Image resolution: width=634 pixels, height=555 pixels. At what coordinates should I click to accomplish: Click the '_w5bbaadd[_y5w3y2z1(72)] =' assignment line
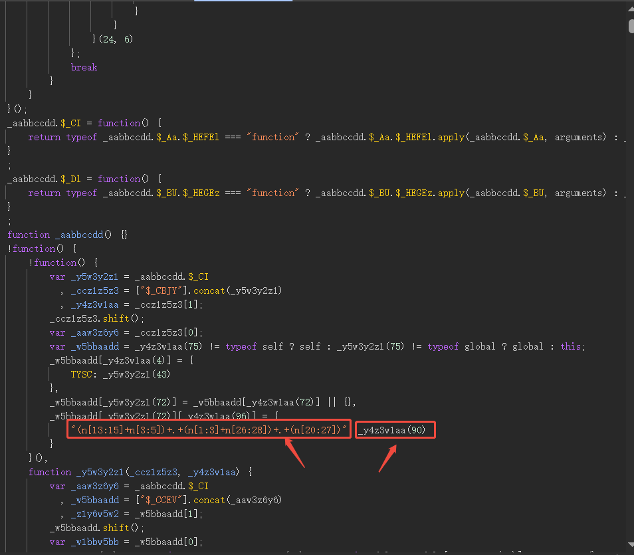pos(203,403)
